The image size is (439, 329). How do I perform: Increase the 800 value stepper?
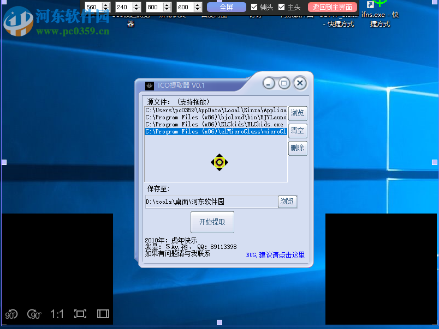pyautogui.click(x=167, y=5)
